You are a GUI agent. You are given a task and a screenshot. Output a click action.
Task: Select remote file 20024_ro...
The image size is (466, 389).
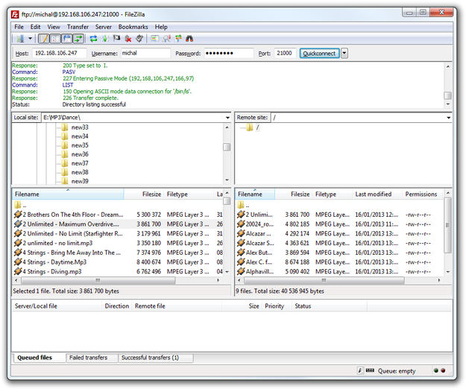coord(339,224)
